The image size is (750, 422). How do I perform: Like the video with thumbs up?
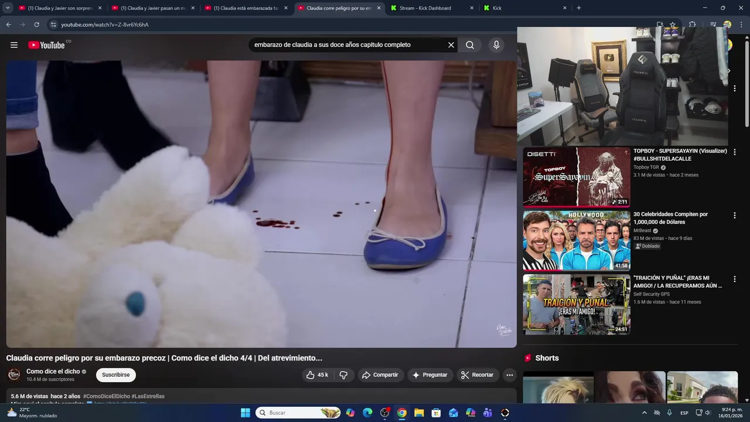[x=317, y=375]
